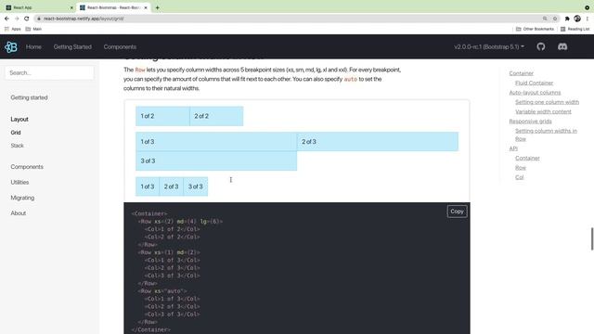Close the React-Bootstrap tab
Viewport: 594px width, 334px height.
146,7
